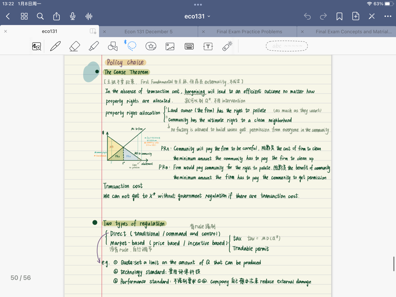396x297 pixels.
Task: Click the pen stroke preview box
Action: (x=287, y=46)
